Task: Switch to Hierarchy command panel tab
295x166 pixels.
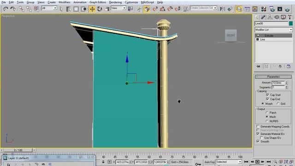Action: pos(270,18)
